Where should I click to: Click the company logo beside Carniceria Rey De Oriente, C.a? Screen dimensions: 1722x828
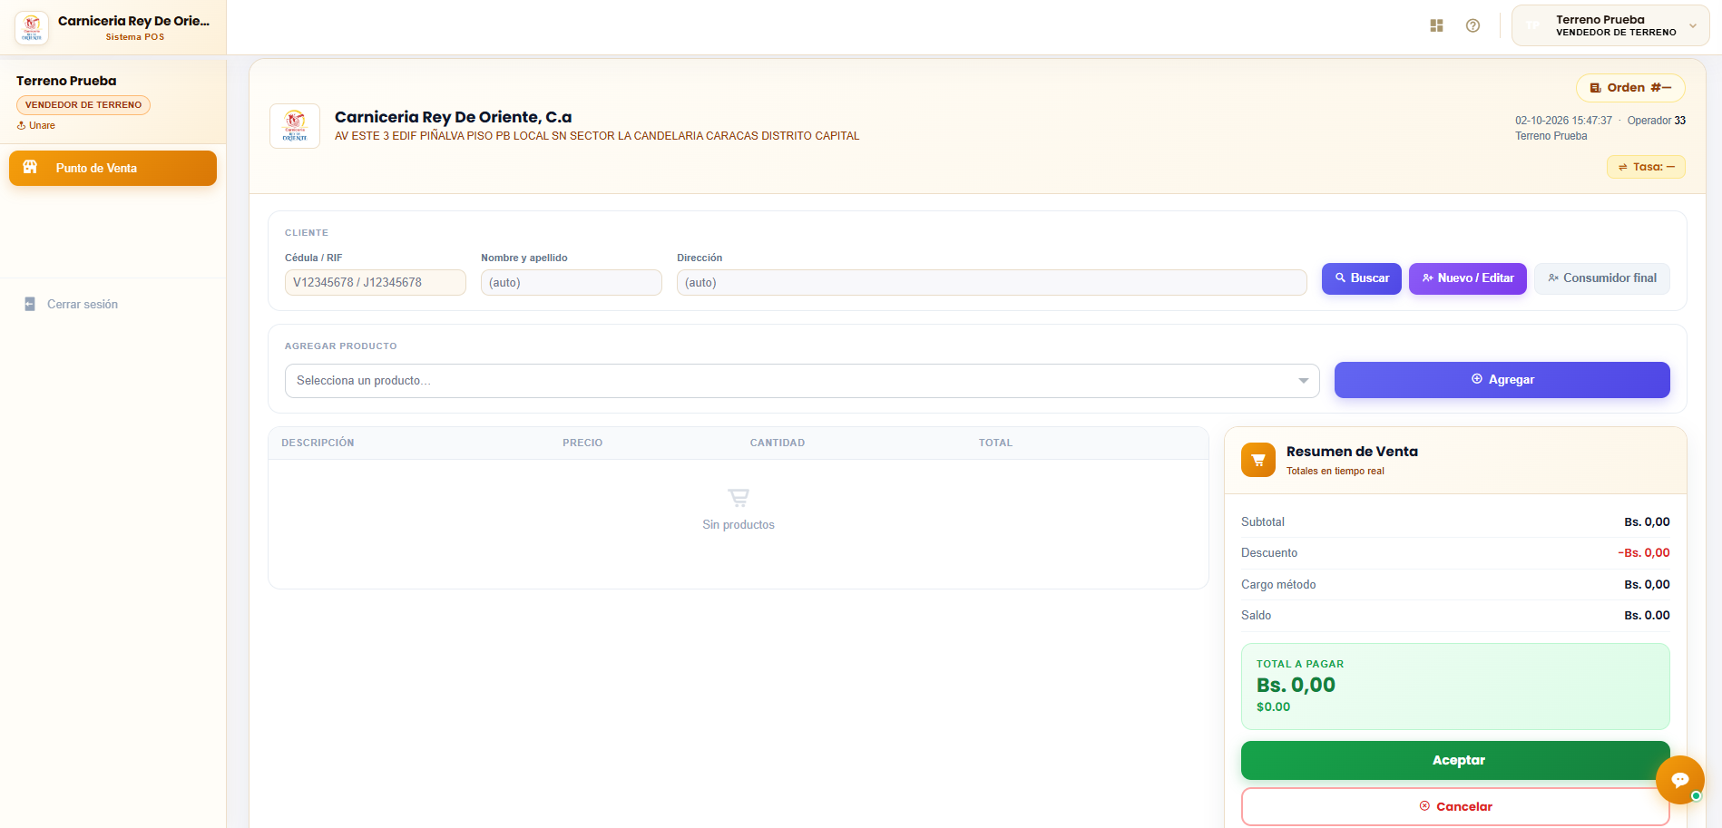(x=295, y=126)
